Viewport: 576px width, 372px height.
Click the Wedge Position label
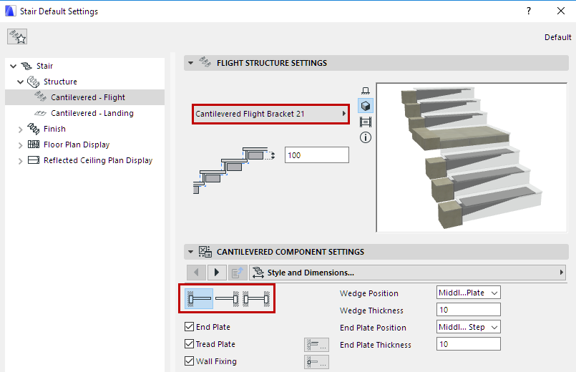[x=368, y=293]
